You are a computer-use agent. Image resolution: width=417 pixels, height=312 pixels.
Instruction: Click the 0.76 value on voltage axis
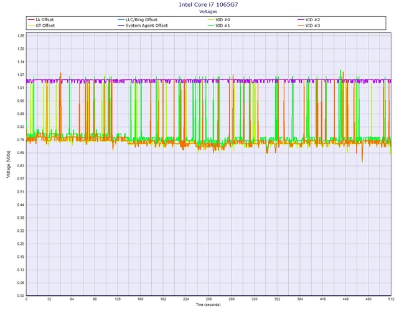[x=21, y=140]
